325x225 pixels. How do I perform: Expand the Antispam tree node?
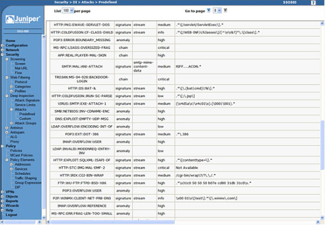point(6,132)
